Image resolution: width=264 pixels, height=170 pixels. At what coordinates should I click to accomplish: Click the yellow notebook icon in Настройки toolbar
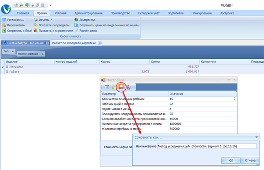[114, 87]
